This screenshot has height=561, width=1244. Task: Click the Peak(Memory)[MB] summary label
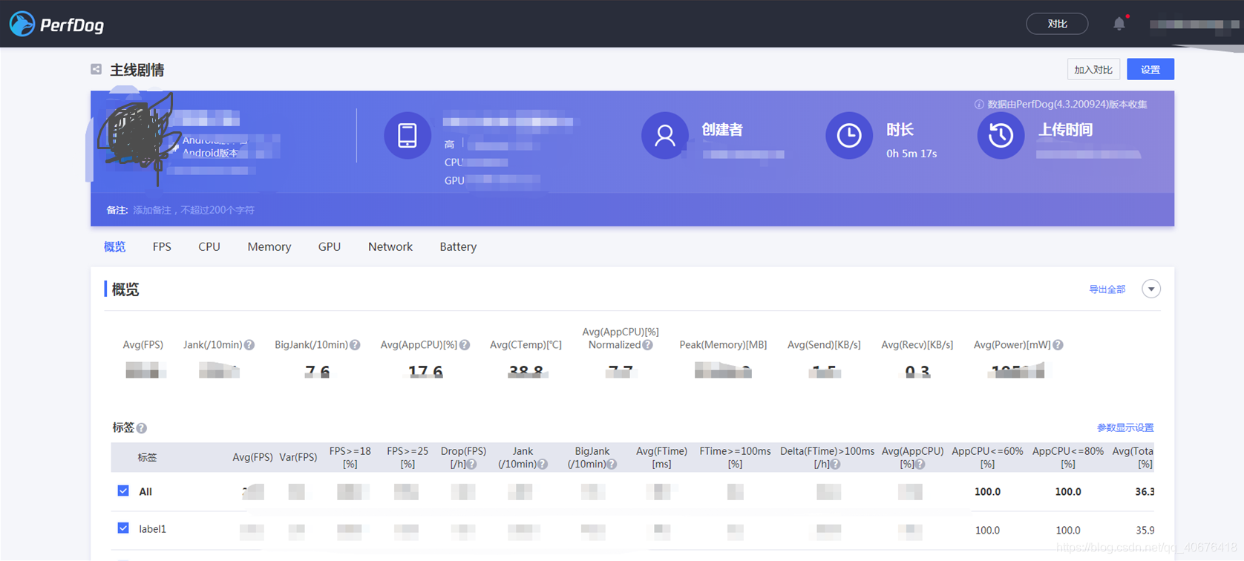tap(723, 345)
